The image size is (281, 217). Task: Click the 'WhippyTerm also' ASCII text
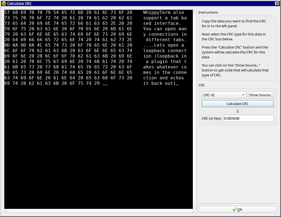click(x=163, y=13)
